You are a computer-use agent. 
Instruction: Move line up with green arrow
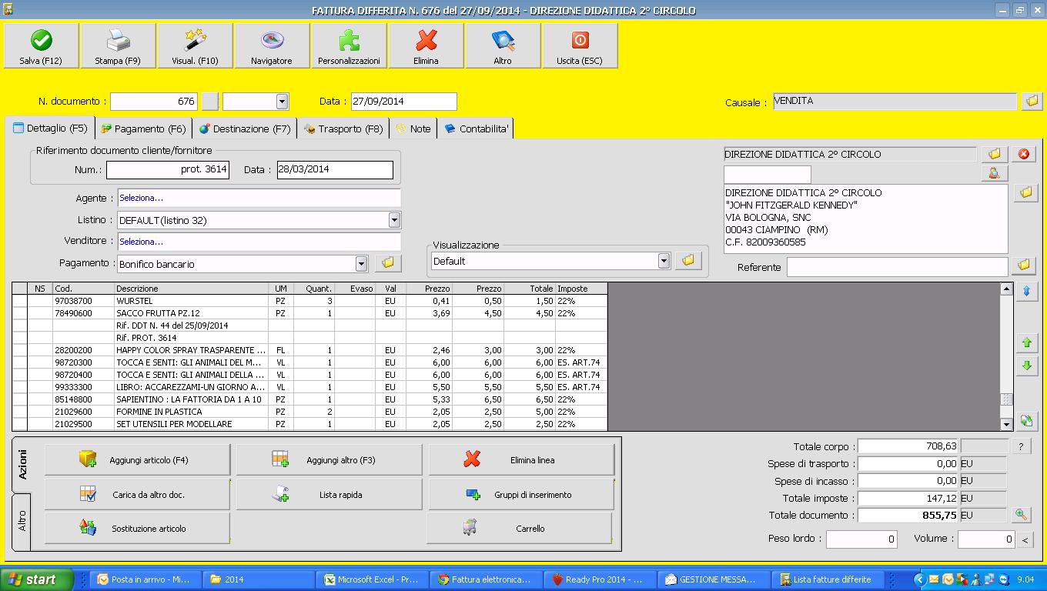[x=1025, y=343]
